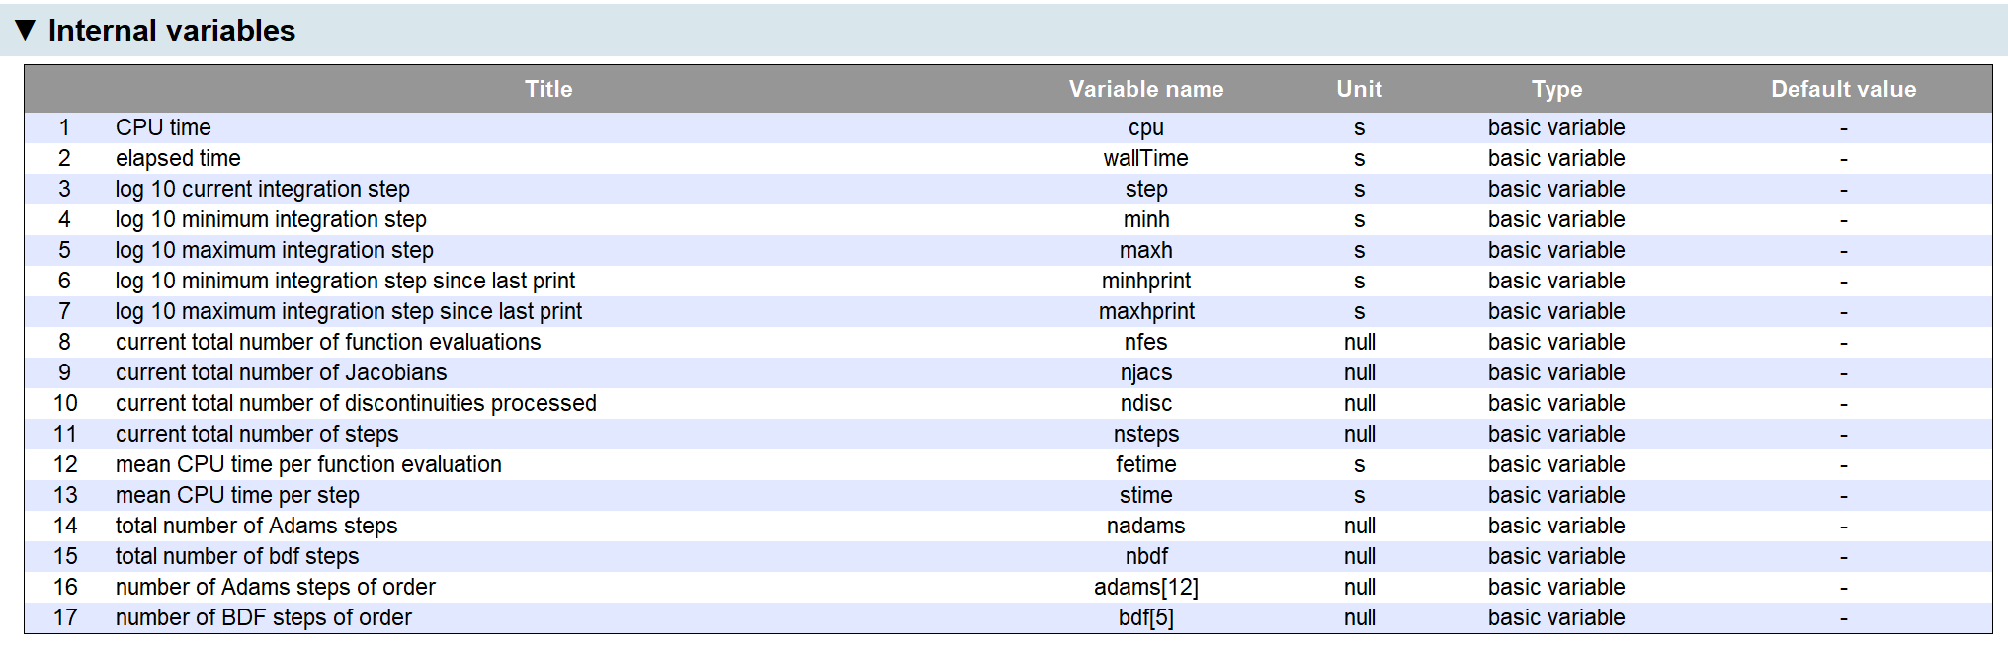Select the variable name 'maxh'

tap(1146, 250)
